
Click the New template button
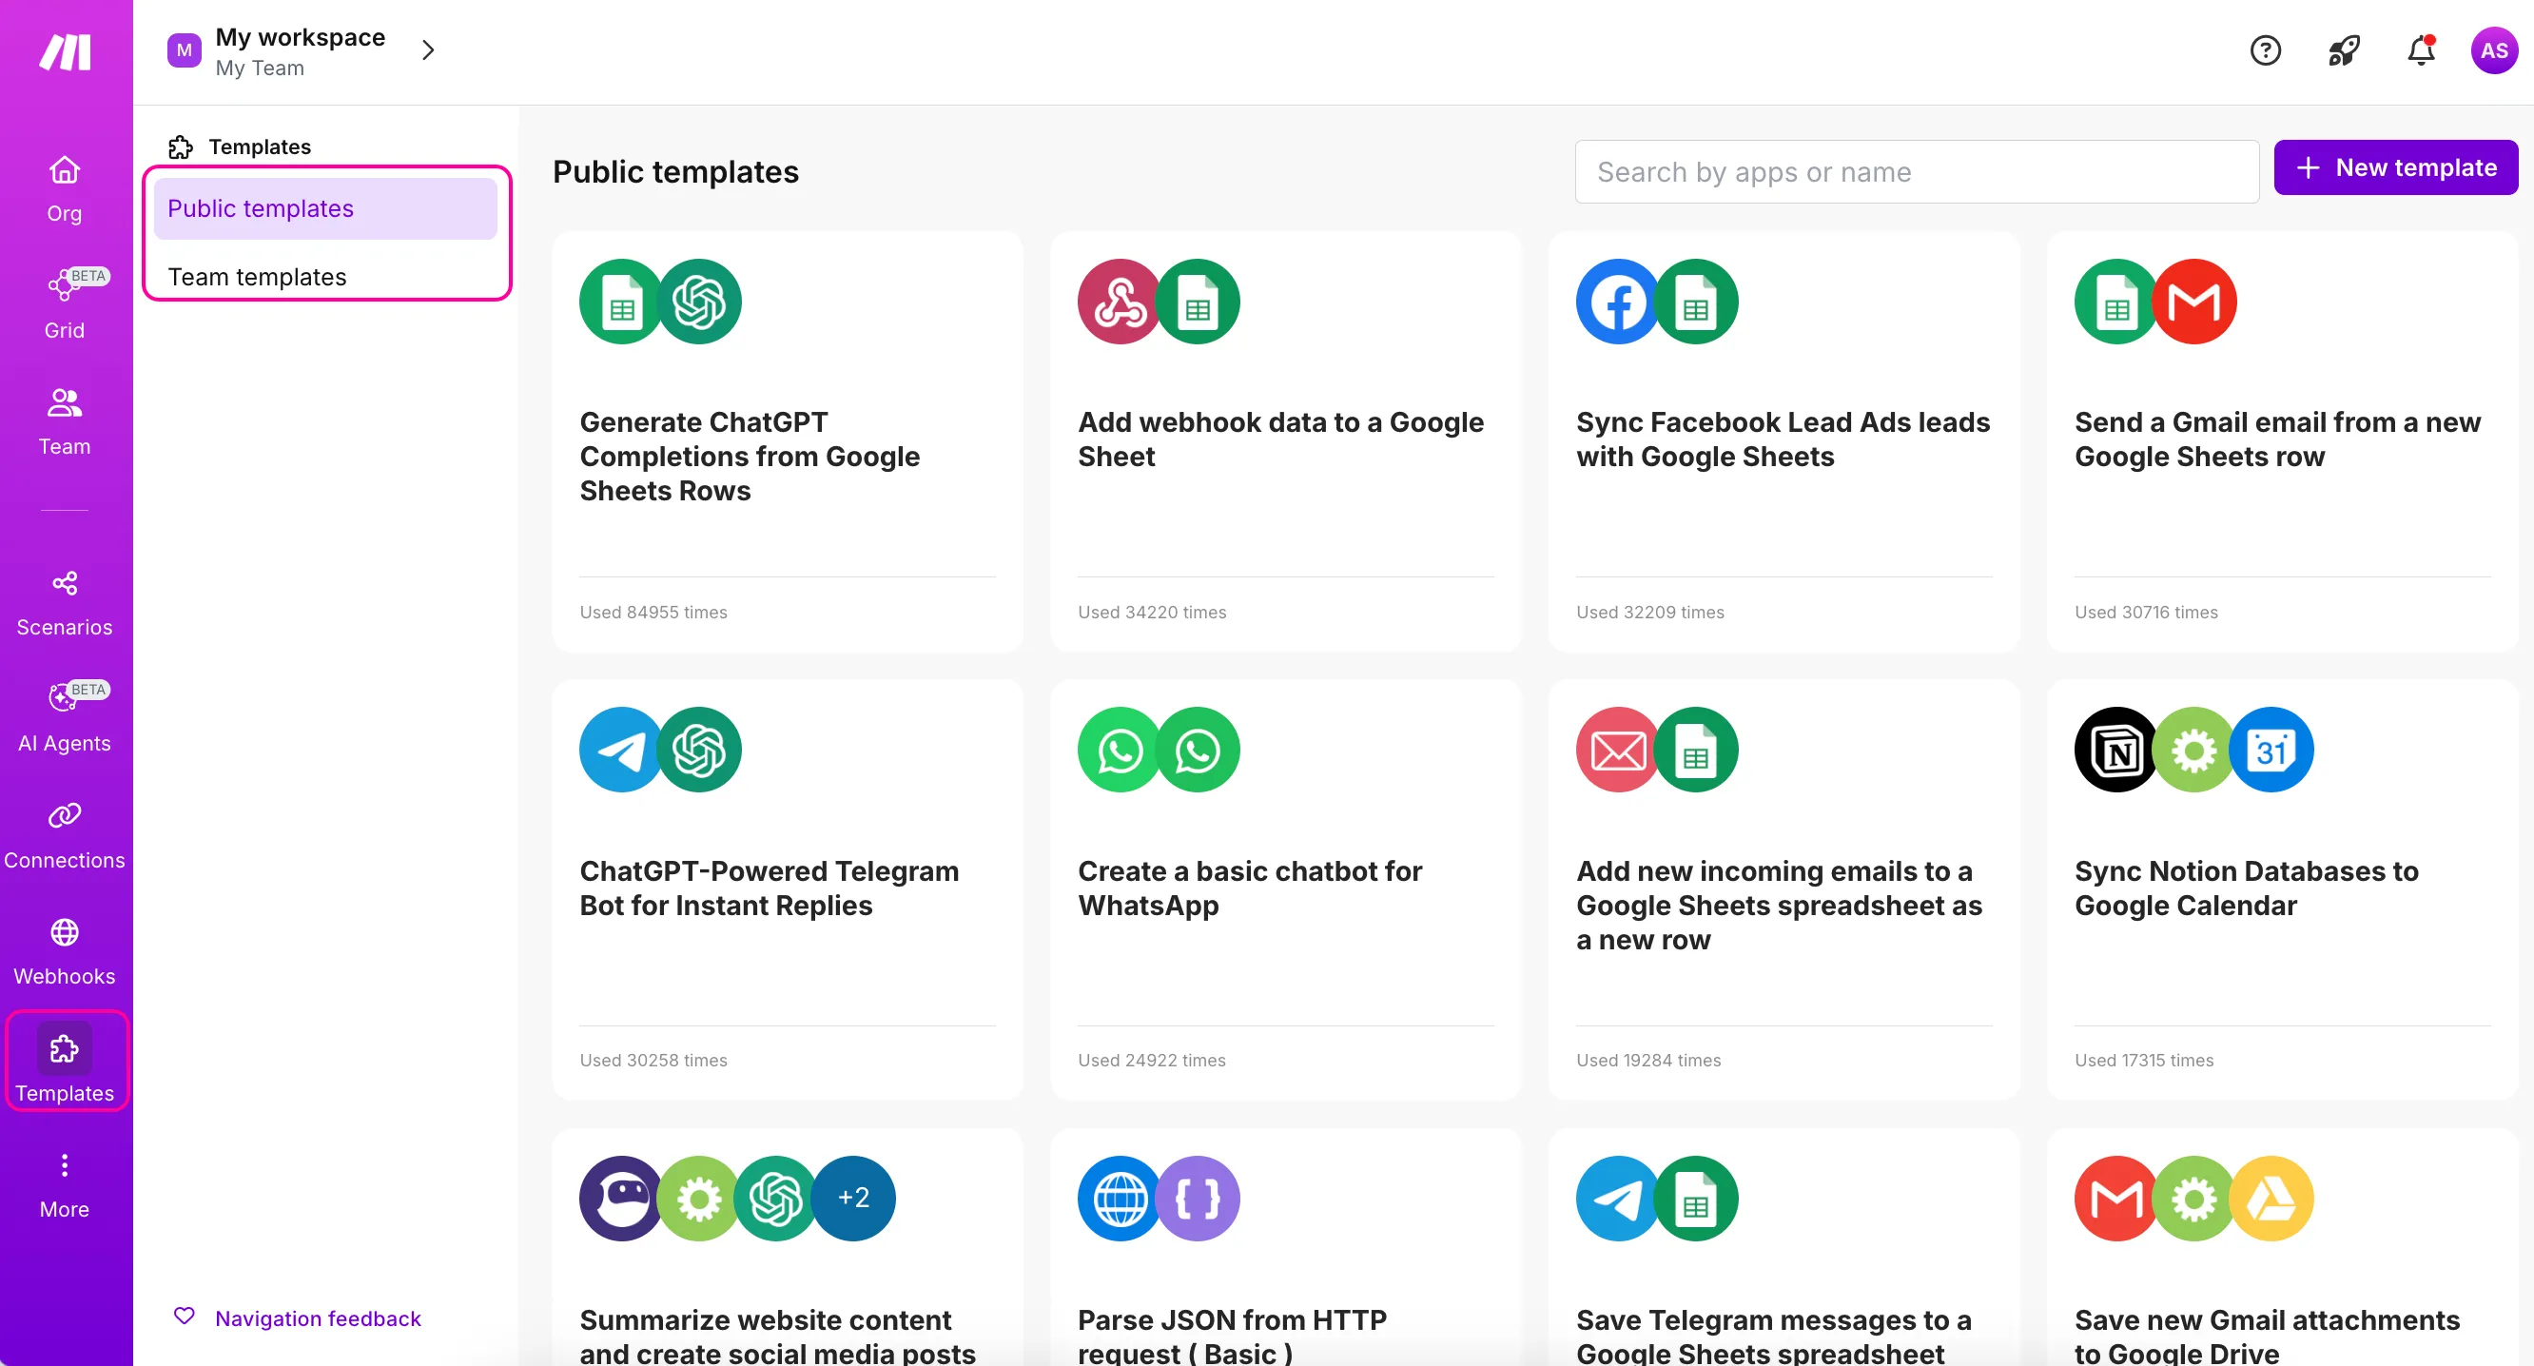(2395, 167)
